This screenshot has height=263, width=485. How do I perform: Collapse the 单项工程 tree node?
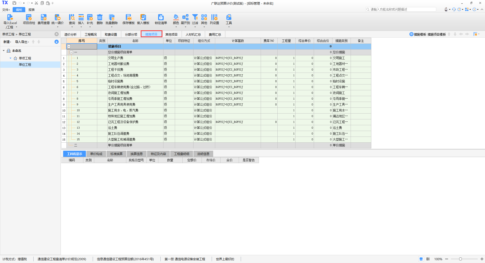11,58
